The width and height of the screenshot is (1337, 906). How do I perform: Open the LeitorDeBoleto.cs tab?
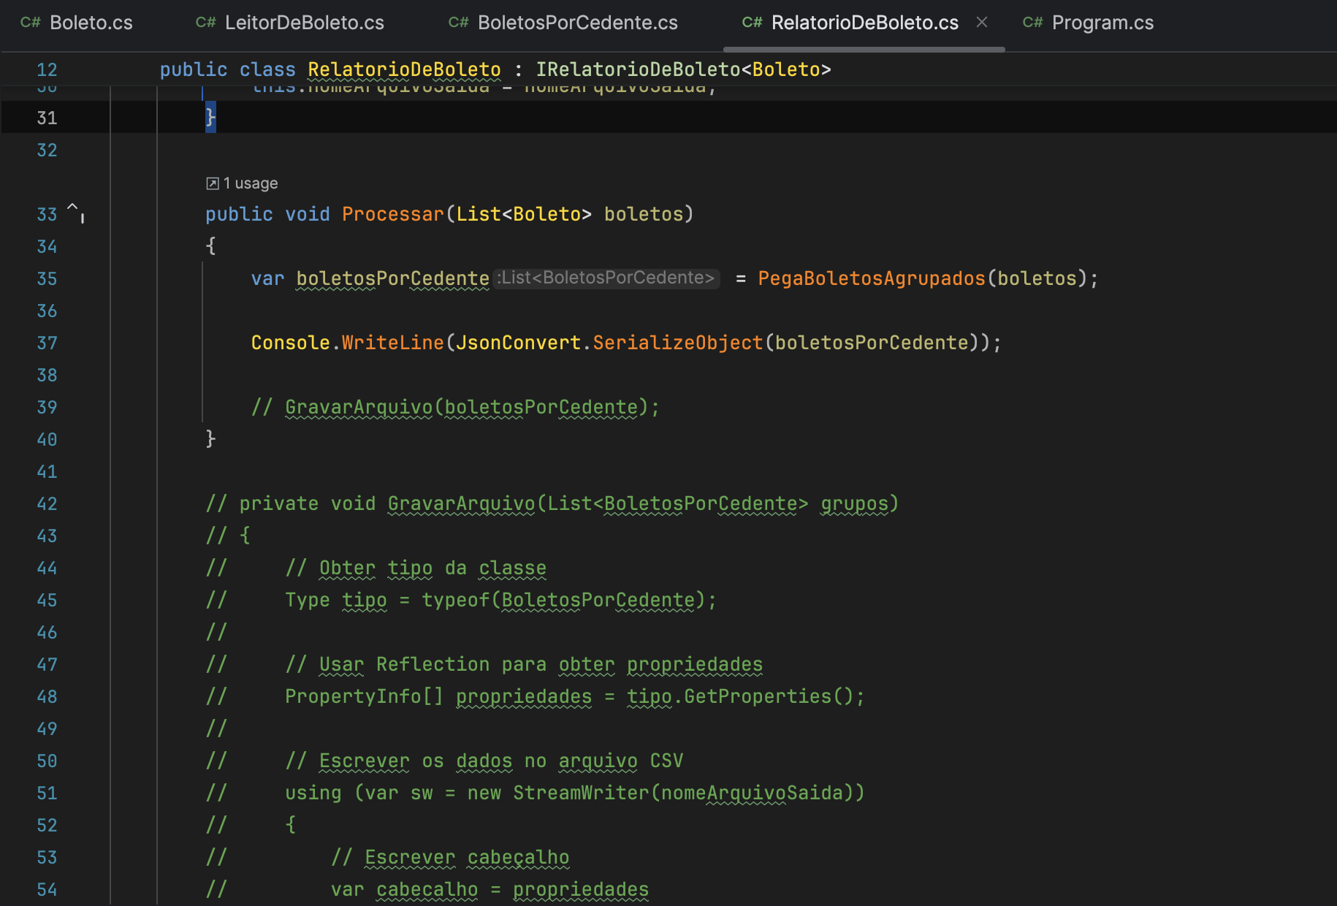pyautogui.click(x=290, y=23)
